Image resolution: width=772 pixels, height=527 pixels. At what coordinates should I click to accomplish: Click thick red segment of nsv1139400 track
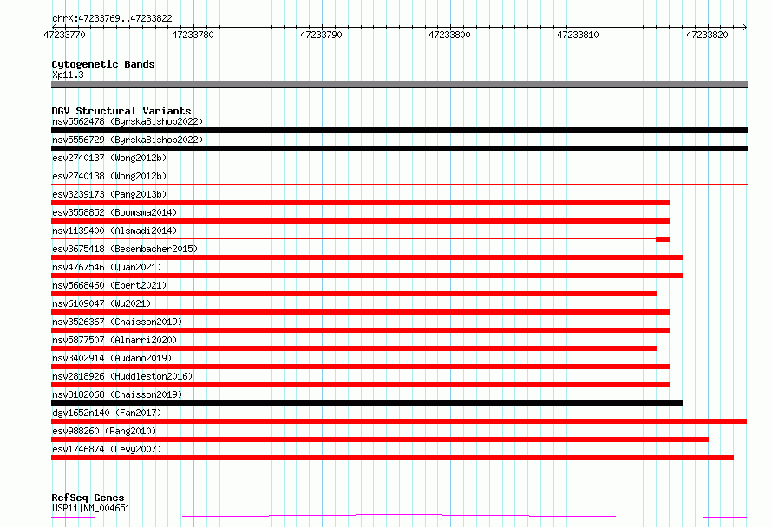point(663,239)
